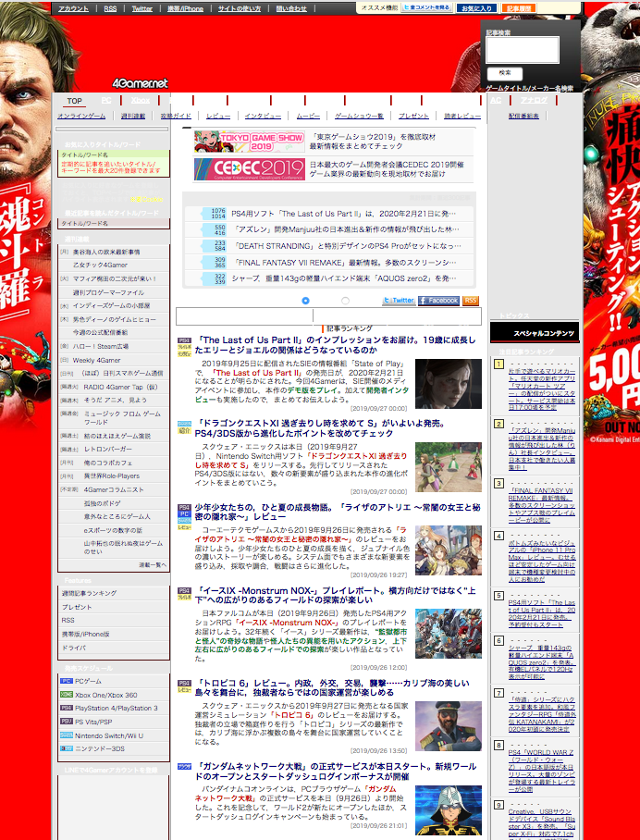Click 配信番組表 link at right

(523, 116)
